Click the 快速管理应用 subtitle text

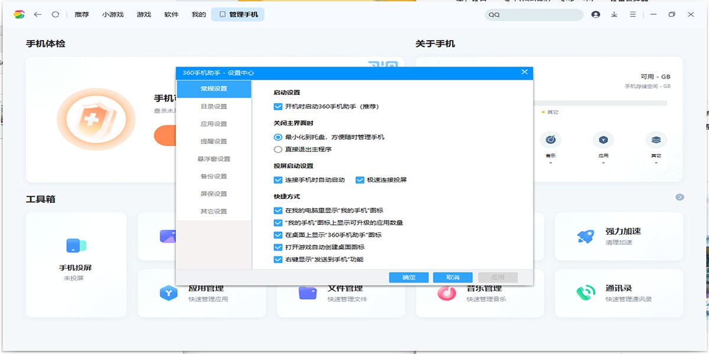[x=208, y=299]
